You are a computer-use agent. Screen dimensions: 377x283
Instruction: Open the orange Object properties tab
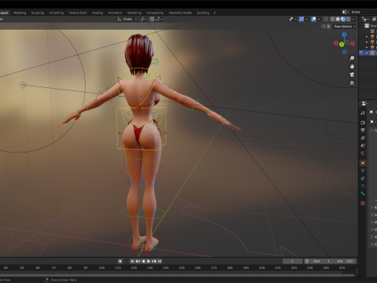click(363, 163)
